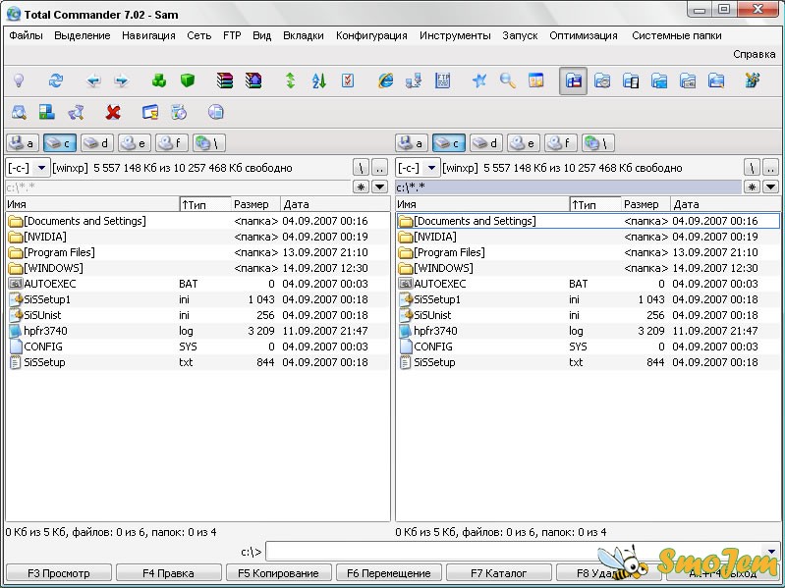Viewport: 785px width, 588px height.
Task: Click F5 Копирование button
Action: [x=278, y=573]
